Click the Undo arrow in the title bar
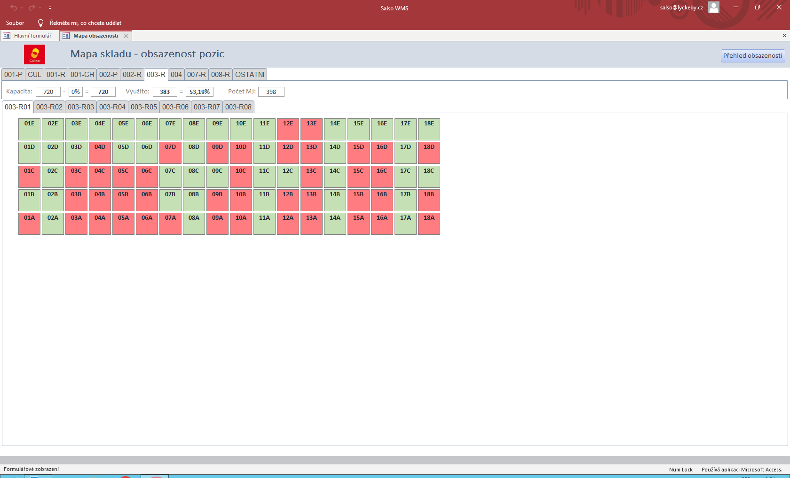 click(x=13, y=8)
